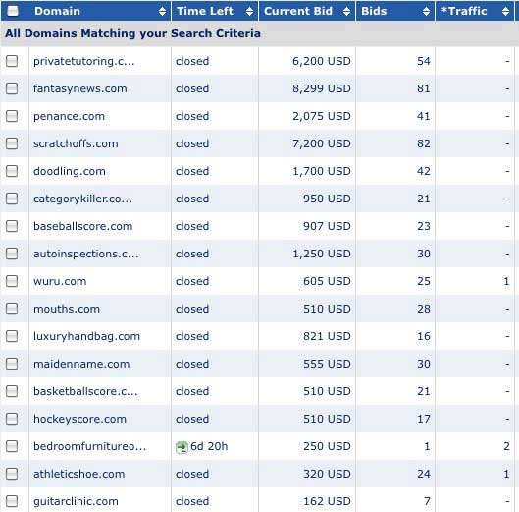Open bedroomfurnitureo... domain link
Image resolution: width=519 pixels, height=512 pixels.
point(89,446)
